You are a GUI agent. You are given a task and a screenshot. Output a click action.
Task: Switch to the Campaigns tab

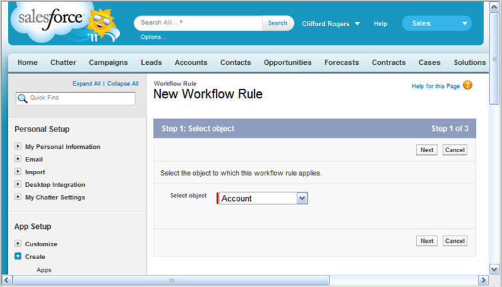coord(108,63)
